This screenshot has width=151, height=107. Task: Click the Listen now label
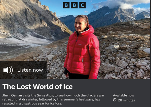[x=30, y=70]
